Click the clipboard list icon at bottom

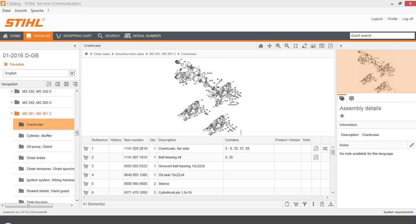coord(322,204)
